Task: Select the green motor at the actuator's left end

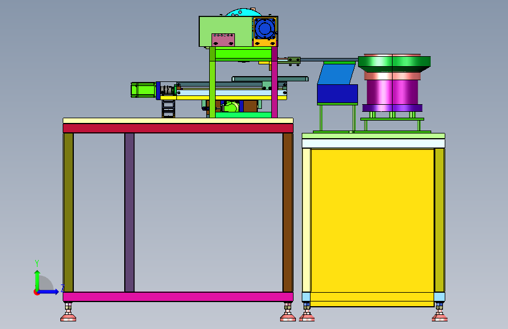Action: 143,90
